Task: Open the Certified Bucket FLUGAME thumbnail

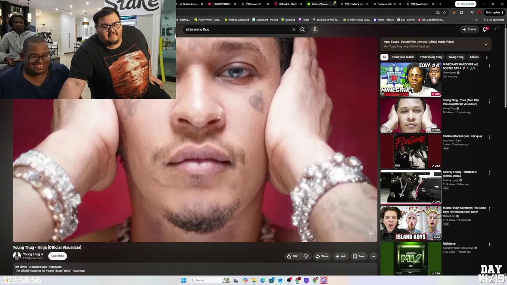Action: pyautogui.click(x=411, y=151)
